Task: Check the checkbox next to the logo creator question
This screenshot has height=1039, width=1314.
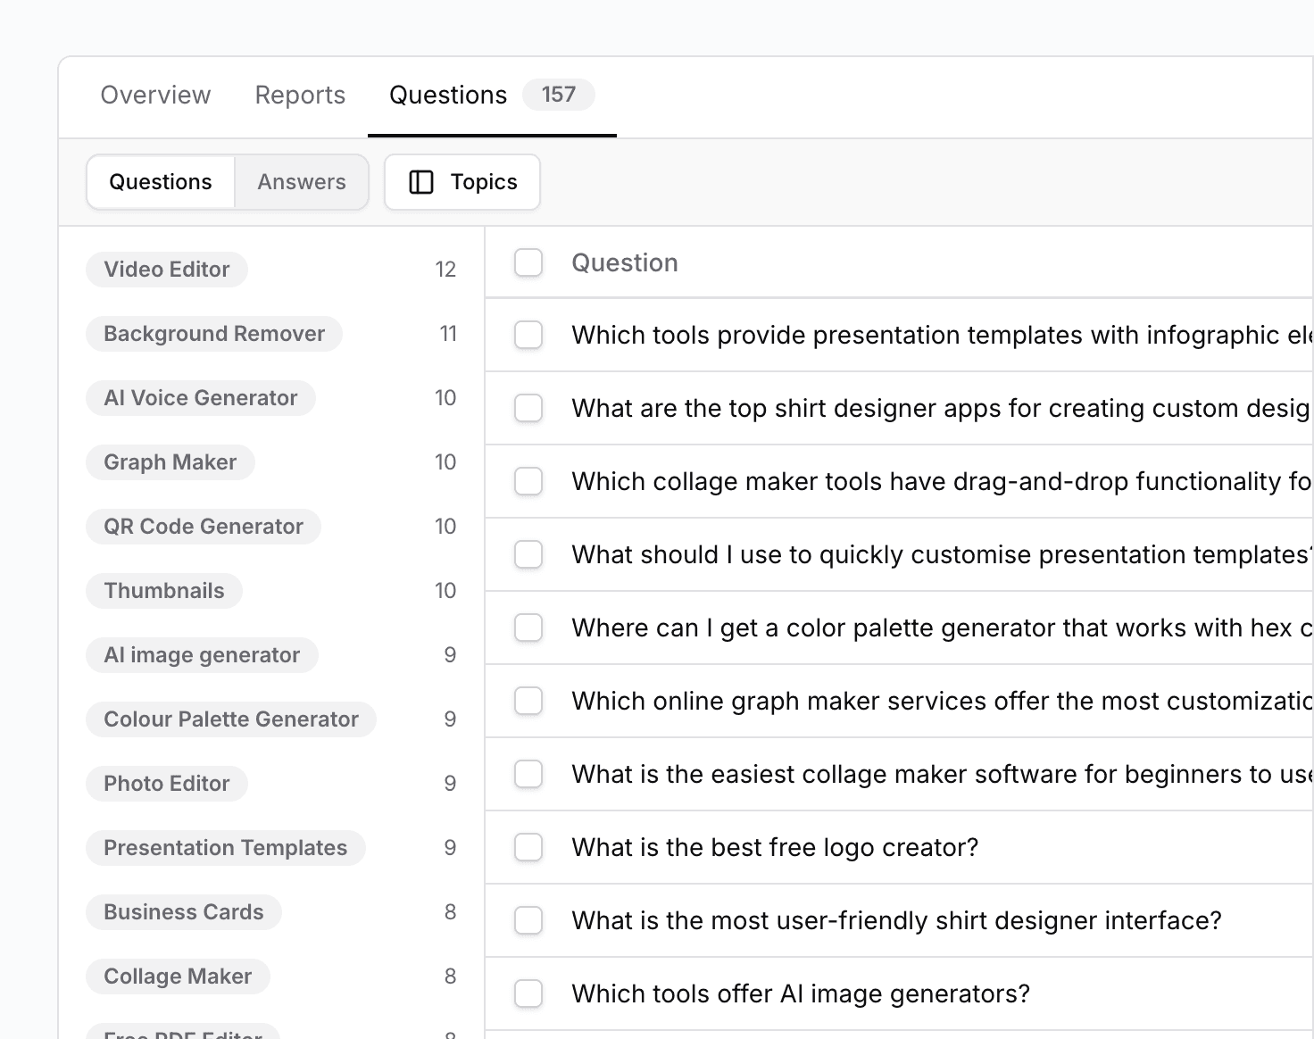Action: (528, 847)
